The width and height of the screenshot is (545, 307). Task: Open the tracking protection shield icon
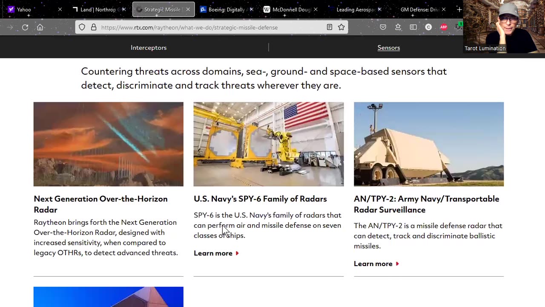coord(82,27)
